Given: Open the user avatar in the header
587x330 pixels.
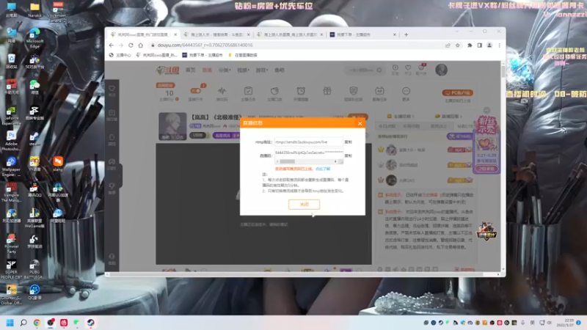Looking at the screenshot, I should [442, 70].
